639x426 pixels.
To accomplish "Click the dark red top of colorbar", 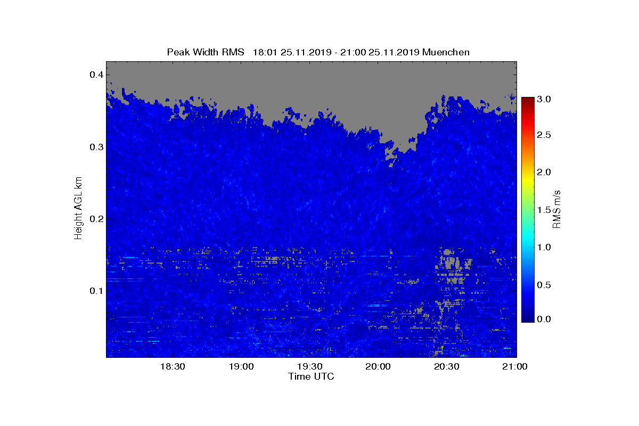I will 528,101.
